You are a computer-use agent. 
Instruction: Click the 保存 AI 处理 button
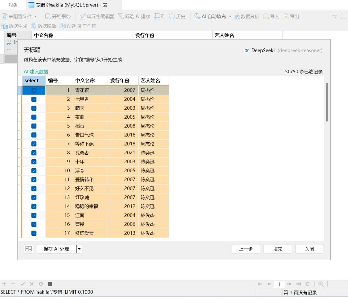[56, 249]
